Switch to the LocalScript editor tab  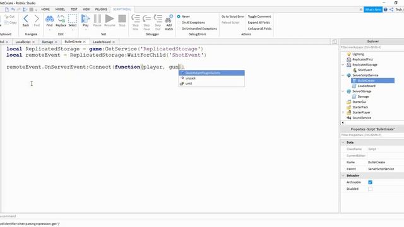23,42
